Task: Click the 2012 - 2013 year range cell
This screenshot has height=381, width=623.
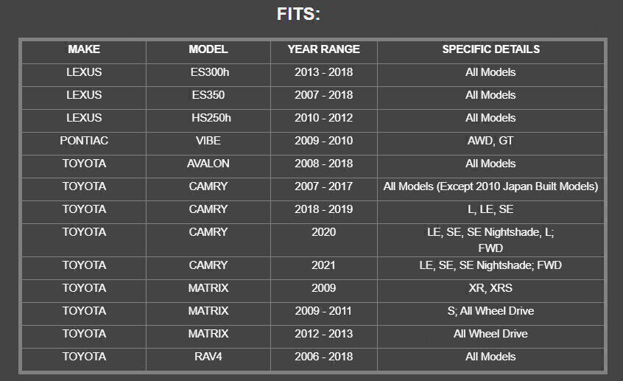Action: click(x=324, y=334)
